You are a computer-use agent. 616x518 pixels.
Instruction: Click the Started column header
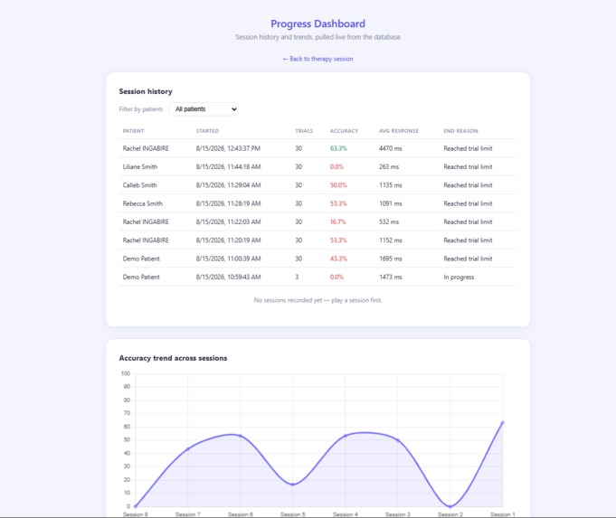coord(207,131)
